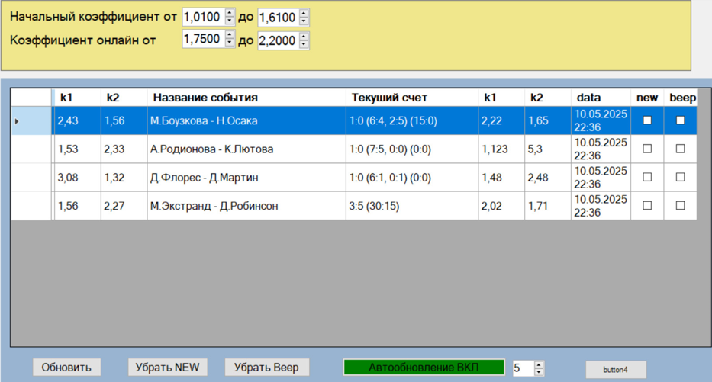Click the 2,27 coefficient cell

coord(124,206)
